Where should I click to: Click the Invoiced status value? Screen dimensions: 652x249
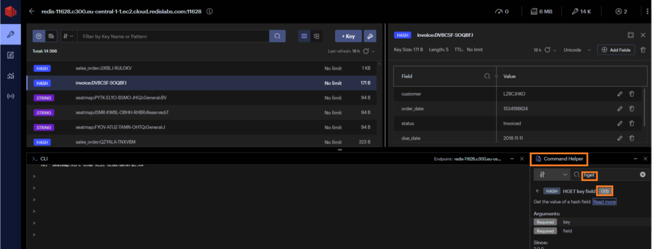click(x=512, y=124)
